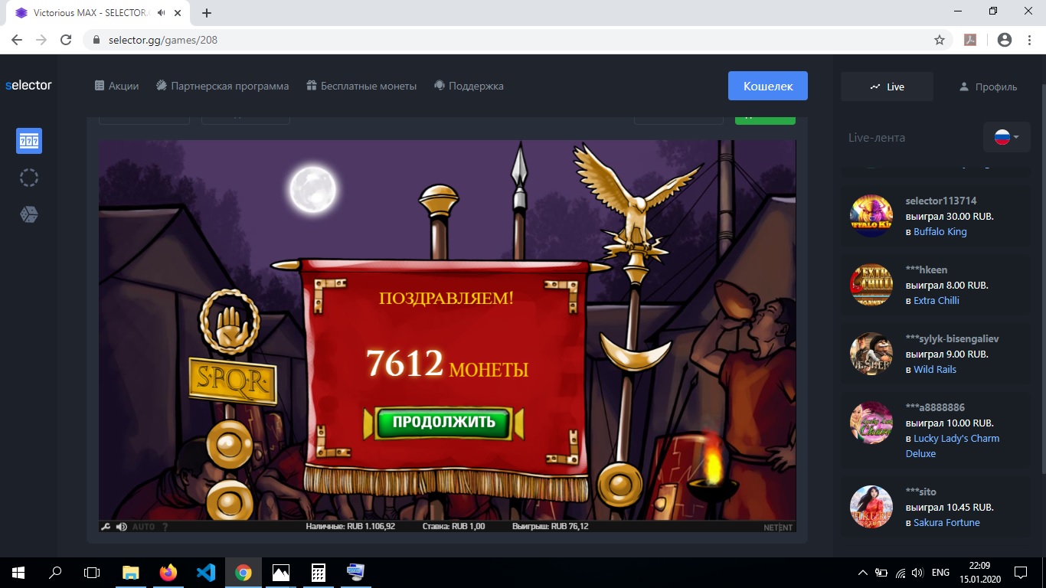
Task: Open the cube sidebar section
Action: pos(29,214)
